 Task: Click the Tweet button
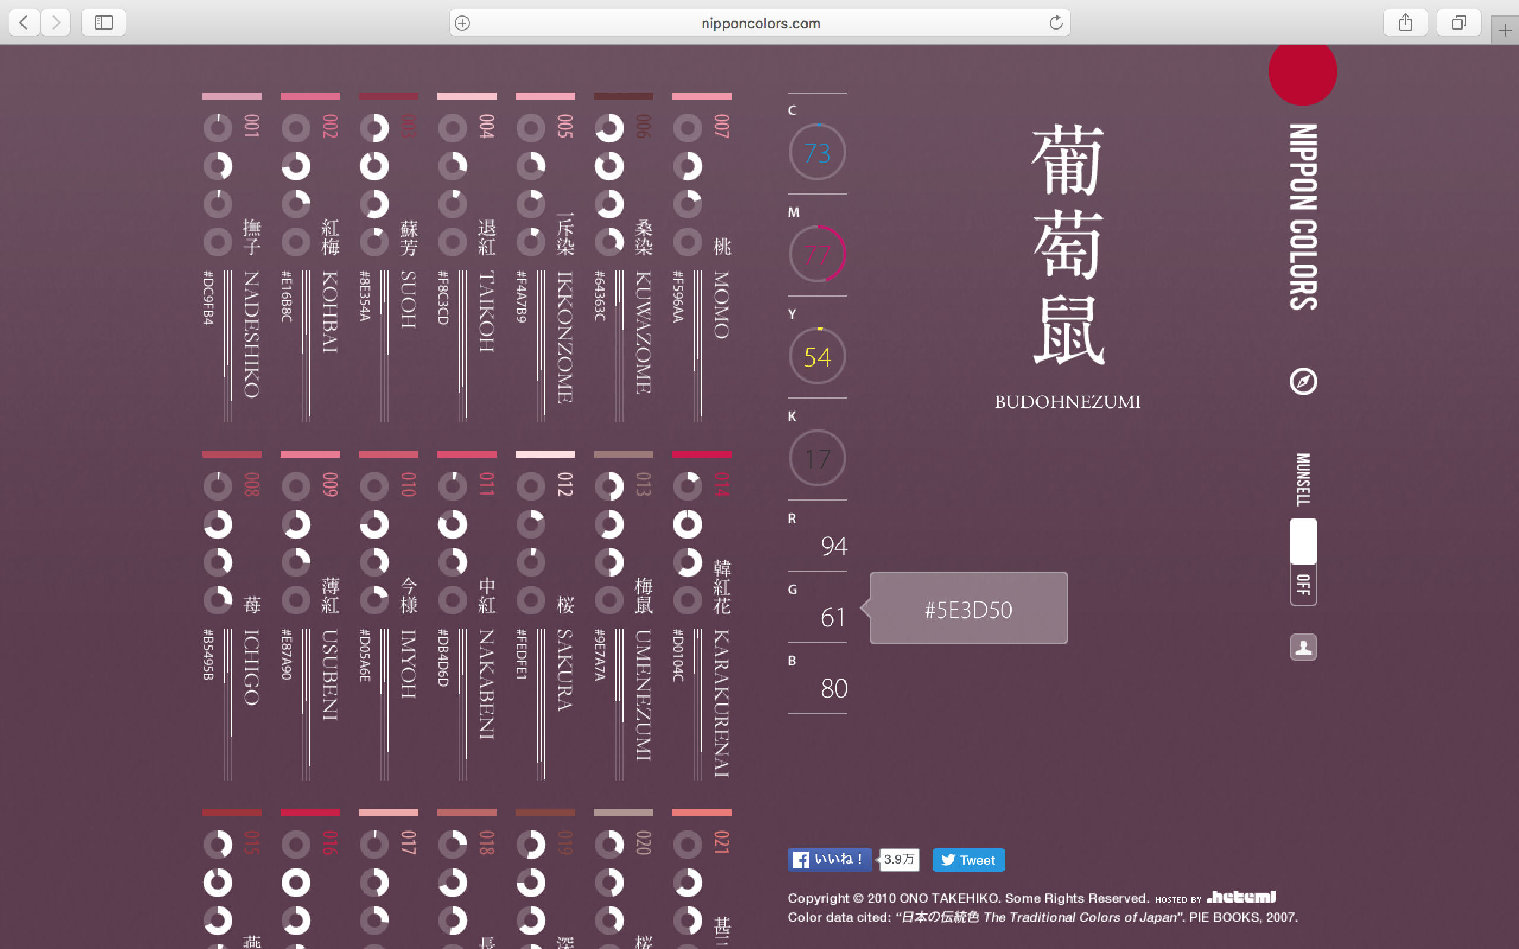click(968, 860)
